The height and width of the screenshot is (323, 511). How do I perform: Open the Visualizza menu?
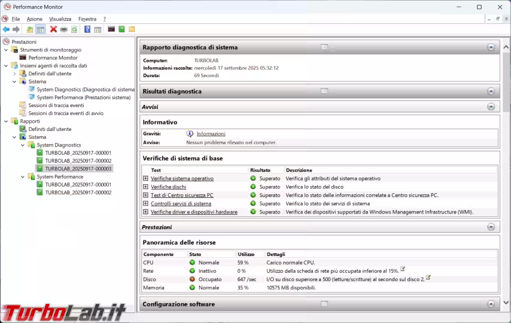pyautogui.click(x=60, y=19)
